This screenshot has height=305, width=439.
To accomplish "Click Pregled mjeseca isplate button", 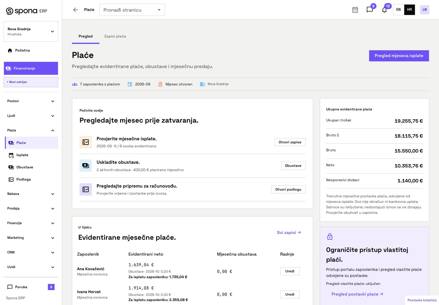I will 399,56.
